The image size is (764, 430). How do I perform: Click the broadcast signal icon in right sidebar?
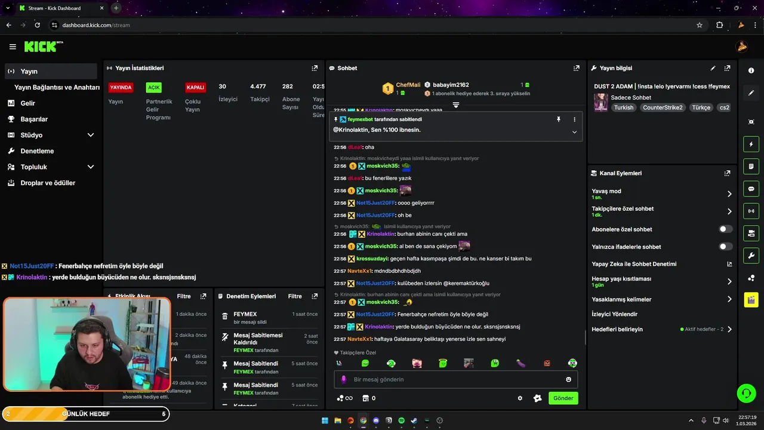coord(751,211)
